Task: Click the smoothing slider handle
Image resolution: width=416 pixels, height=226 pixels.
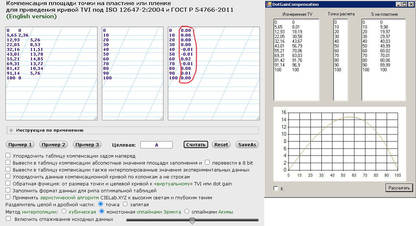Action: pyautogui.click(x=192, y=221)
